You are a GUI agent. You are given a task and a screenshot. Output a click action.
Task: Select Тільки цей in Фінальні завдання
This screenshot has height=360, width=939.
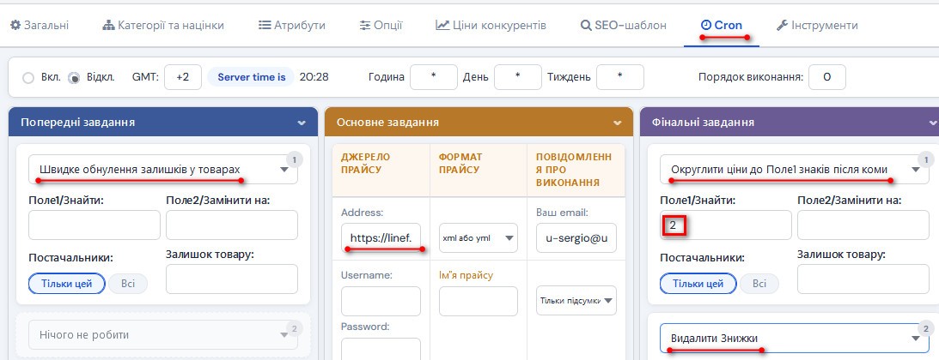[x=698, y=284]
